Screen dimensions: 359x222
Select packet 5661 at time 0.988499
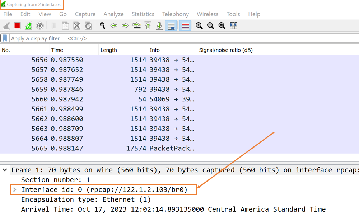pyautogui.click(x=179, y=109)
